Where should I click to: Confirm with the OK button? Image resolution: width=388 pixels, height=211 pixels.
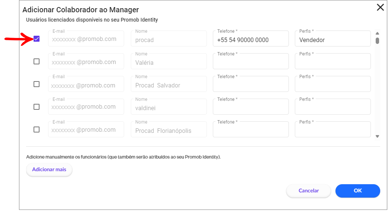pyautogui.click(x=357, y=191)
